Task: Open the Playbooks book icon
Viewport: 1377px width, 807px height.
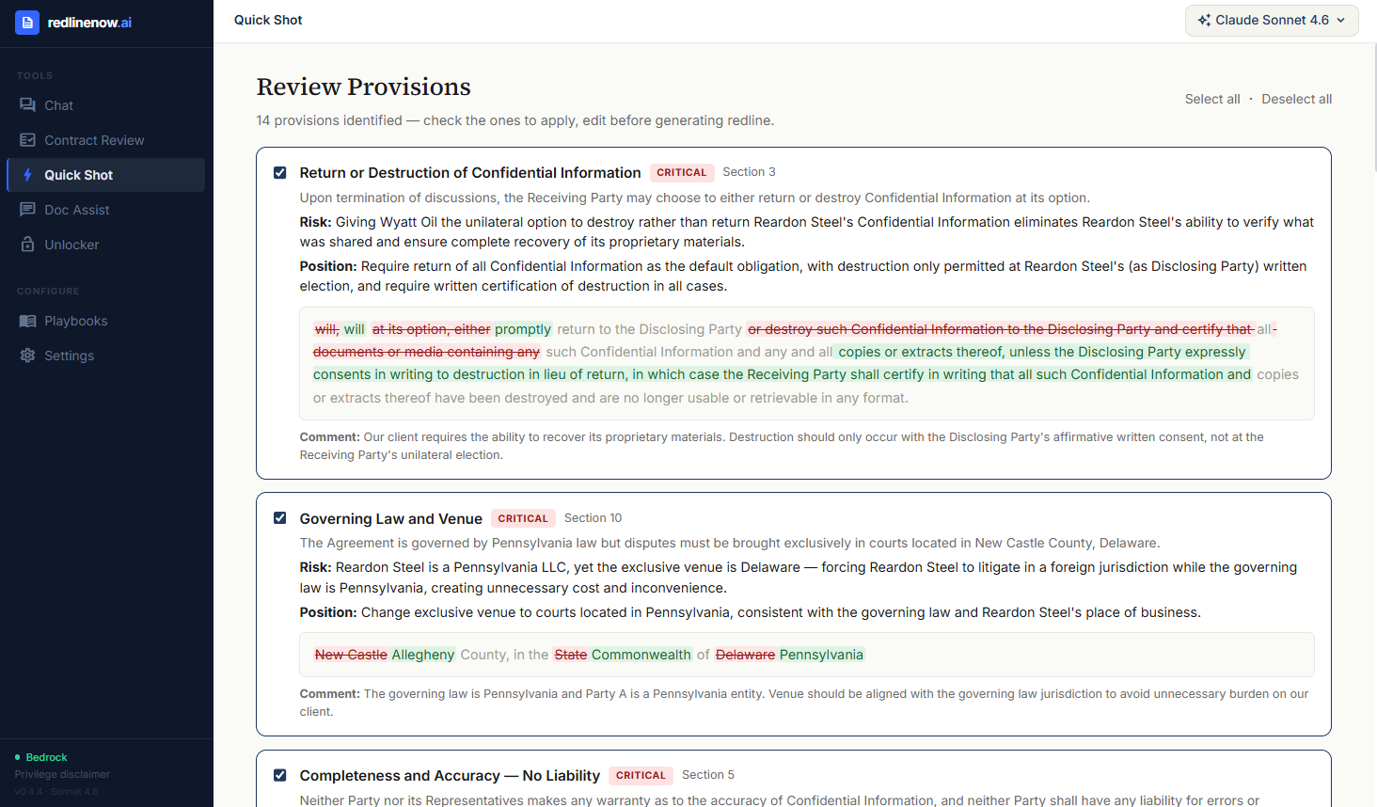Action: [29, 321]
